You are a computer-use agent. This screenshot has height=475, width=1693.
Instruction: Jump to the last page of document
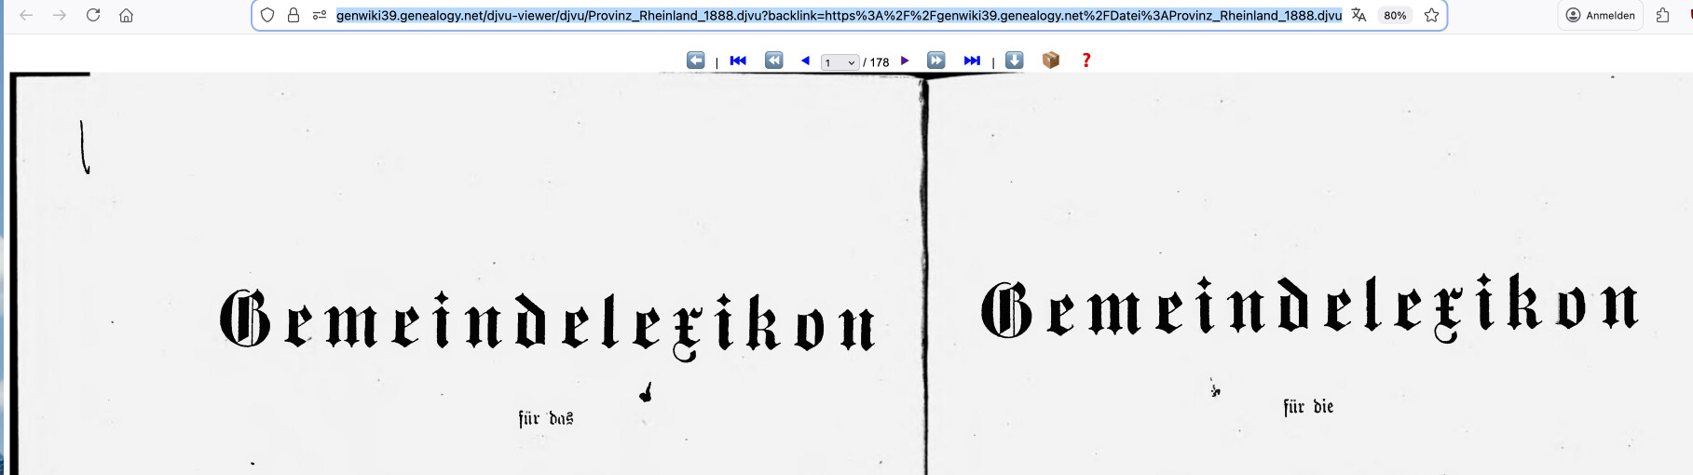[972, 61]
